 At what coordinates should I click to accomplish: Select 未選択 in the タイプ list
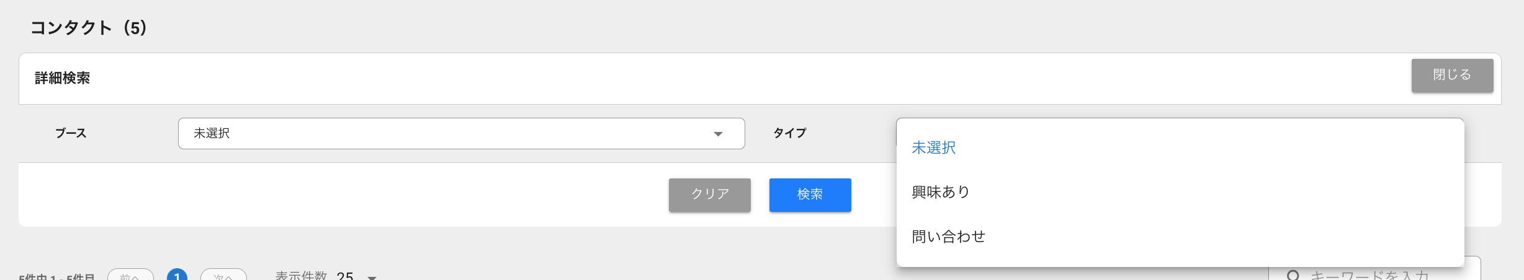tap(1180, 147)
